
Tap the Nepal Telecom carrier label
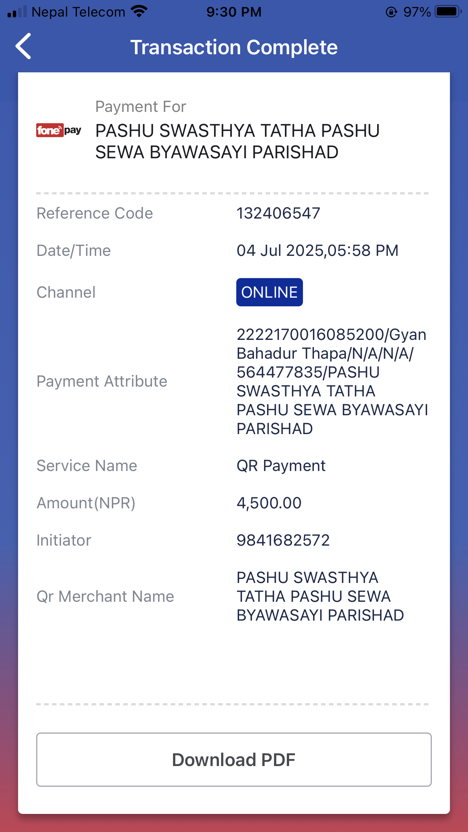click(x=78, y=12)
